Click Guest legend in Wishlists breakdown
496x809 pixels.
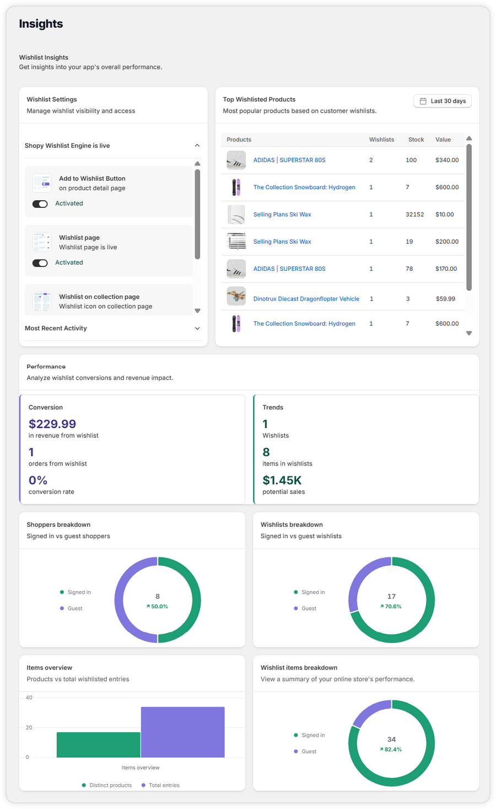click(305, 608)
